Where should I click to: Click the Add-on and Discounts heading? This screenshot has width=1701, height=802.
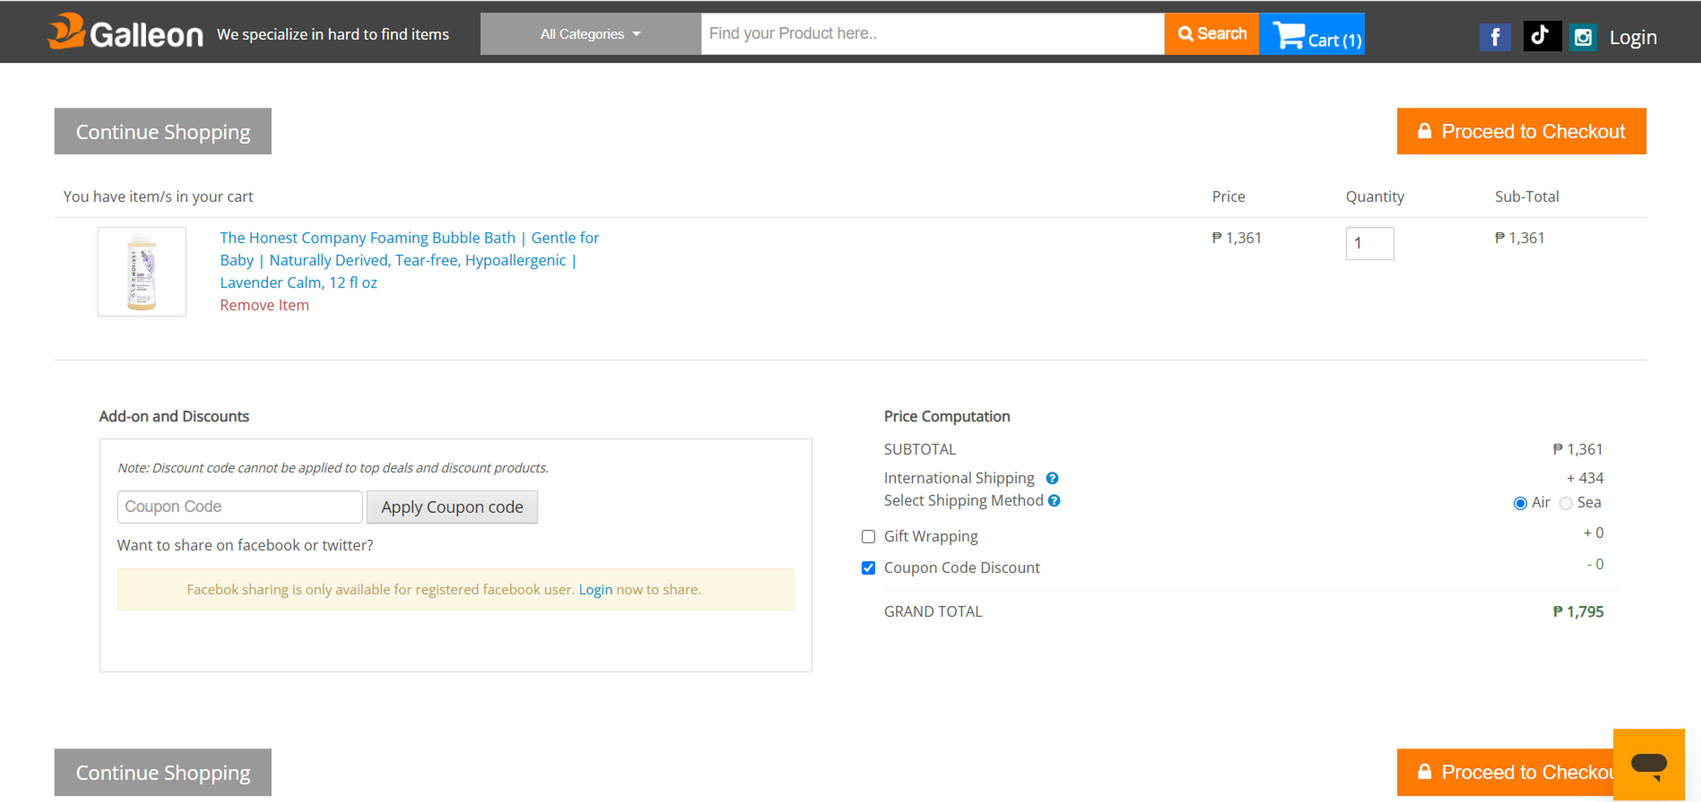(x=174, y=416)
